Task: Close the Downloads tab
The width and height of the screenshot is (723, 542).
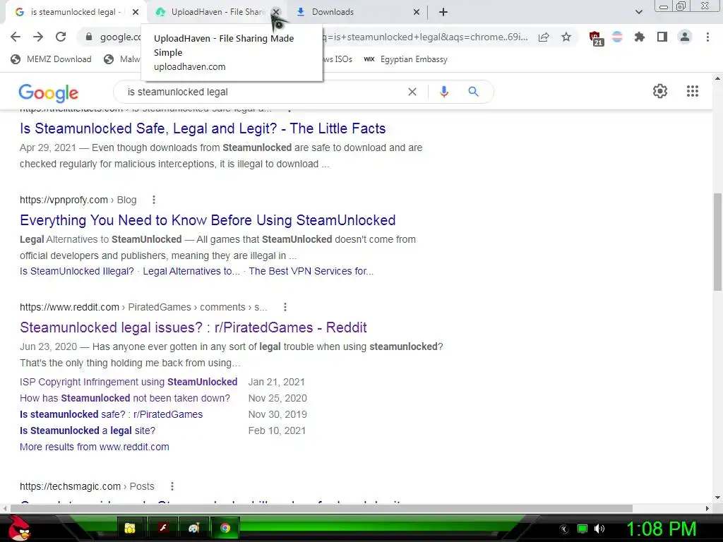Action: pos(417,12)
